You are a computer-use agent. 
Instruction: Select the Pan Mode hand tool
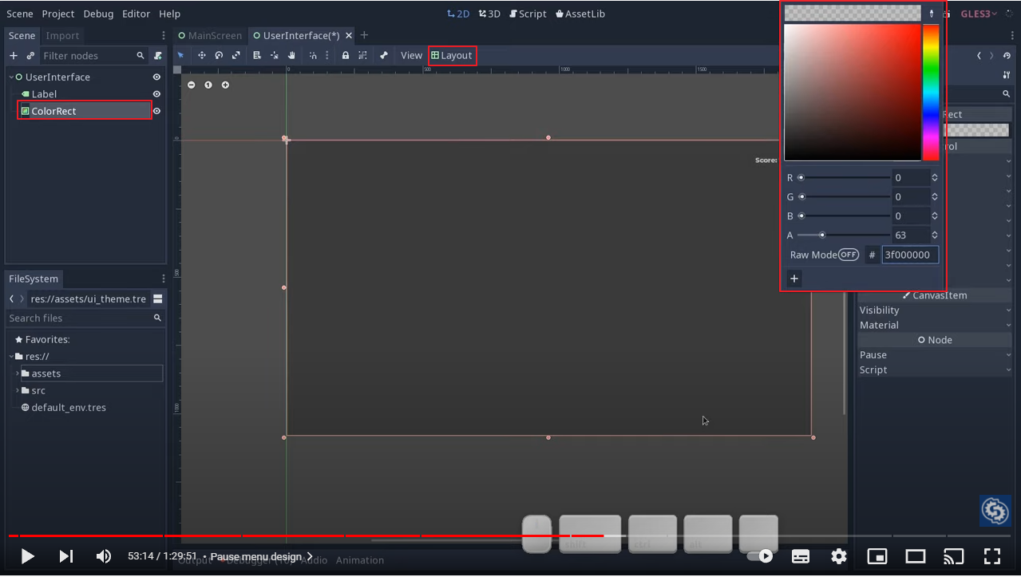point(292,55)
